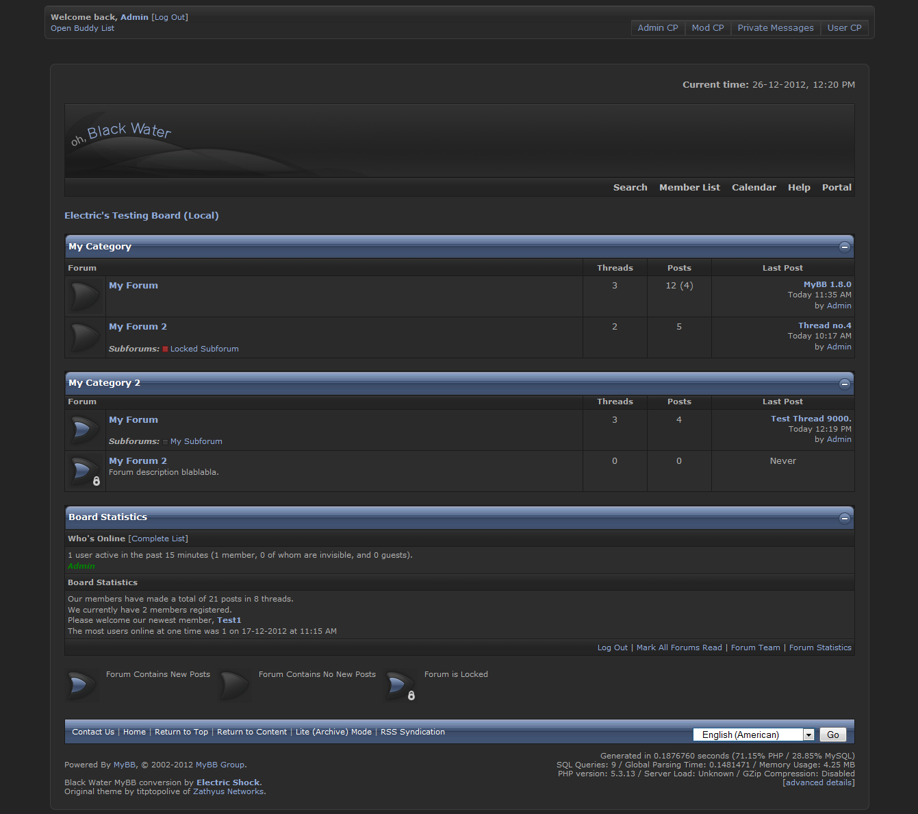Click the My Forum status icon in My Category

[85, 296]
